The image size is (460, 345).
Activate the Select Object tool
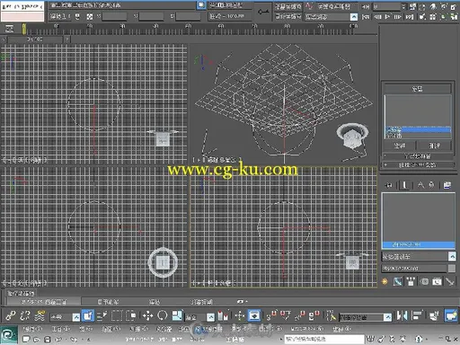tap(88, 316)
